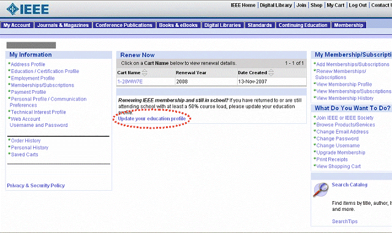Click Join in top navigation
392x233 pixels.
point(301,6)
